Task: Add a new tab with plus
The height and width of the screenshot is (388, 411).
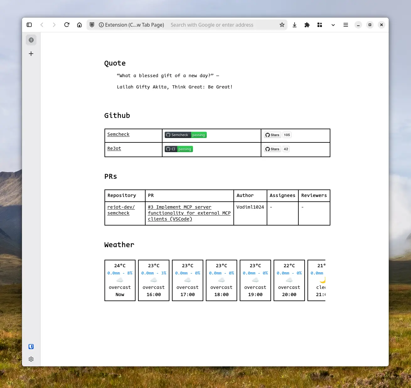Action: point(31,54)
